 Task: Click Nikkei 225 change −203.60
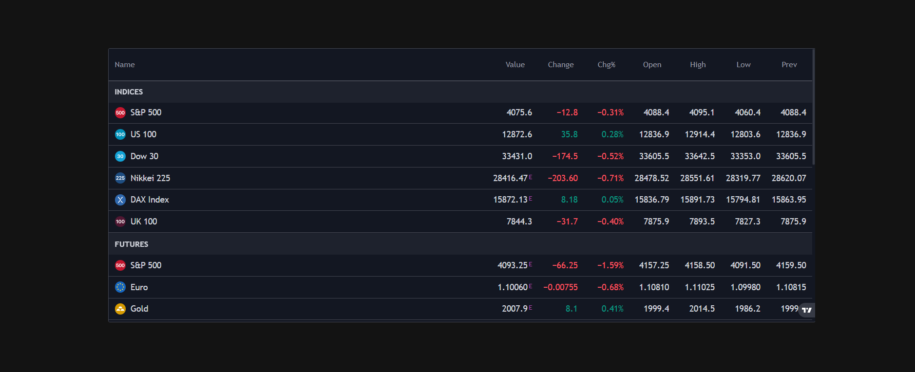(x=563, y=178)
